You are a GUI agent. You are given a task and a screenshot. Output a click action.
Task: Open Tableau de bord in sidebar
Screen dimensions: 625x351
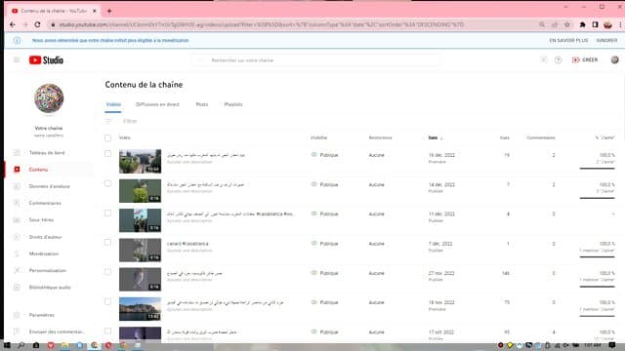(47, 153)
